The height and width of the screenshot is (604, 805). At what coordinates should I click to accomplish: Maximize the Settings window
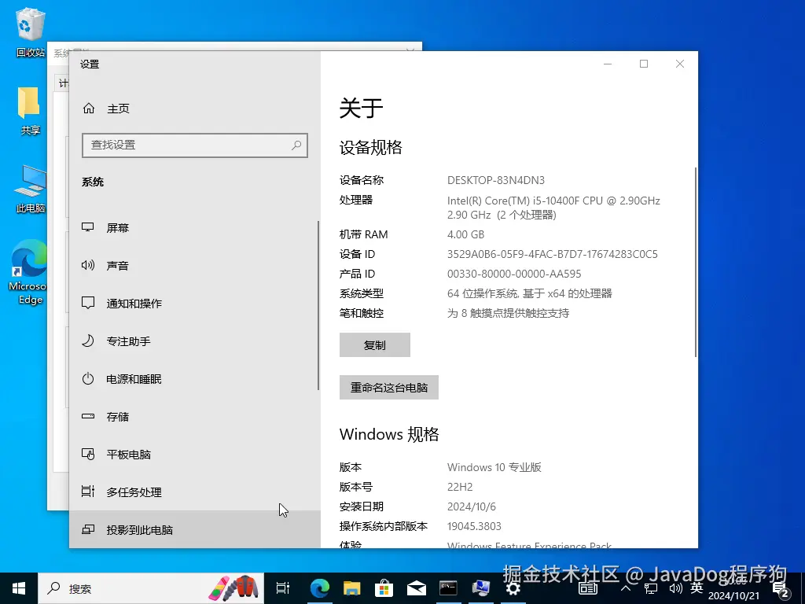coord(644,64)
